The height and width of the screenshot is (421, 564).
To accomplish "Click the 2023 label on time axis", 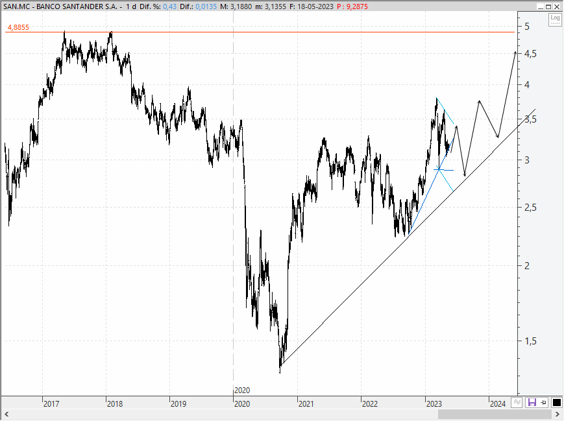I will point(434,403).
